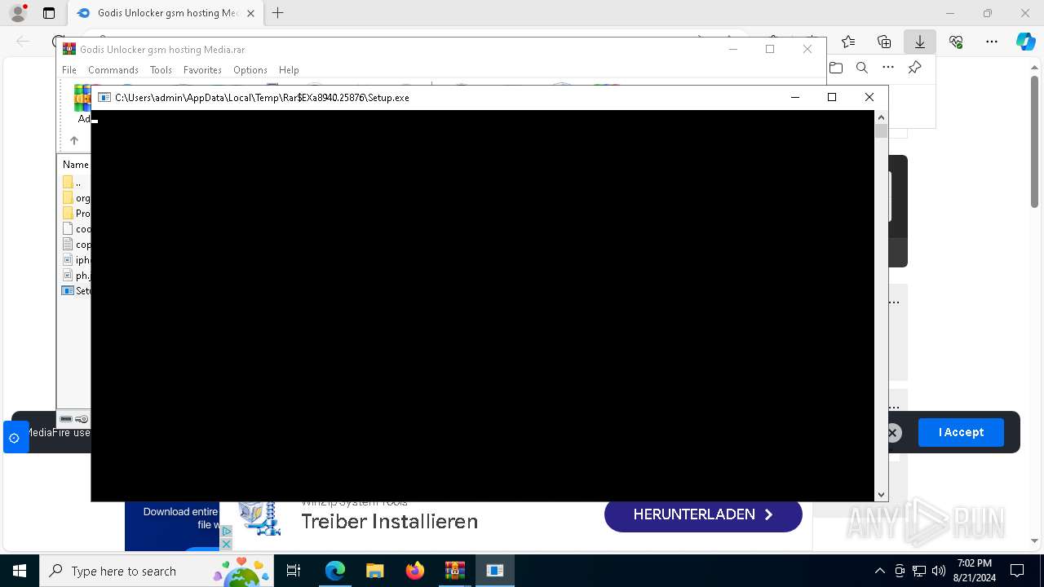Open Edge Browser essentials heart icon
This screenshot has height=587, width=1044.
[x=956, y=42]
